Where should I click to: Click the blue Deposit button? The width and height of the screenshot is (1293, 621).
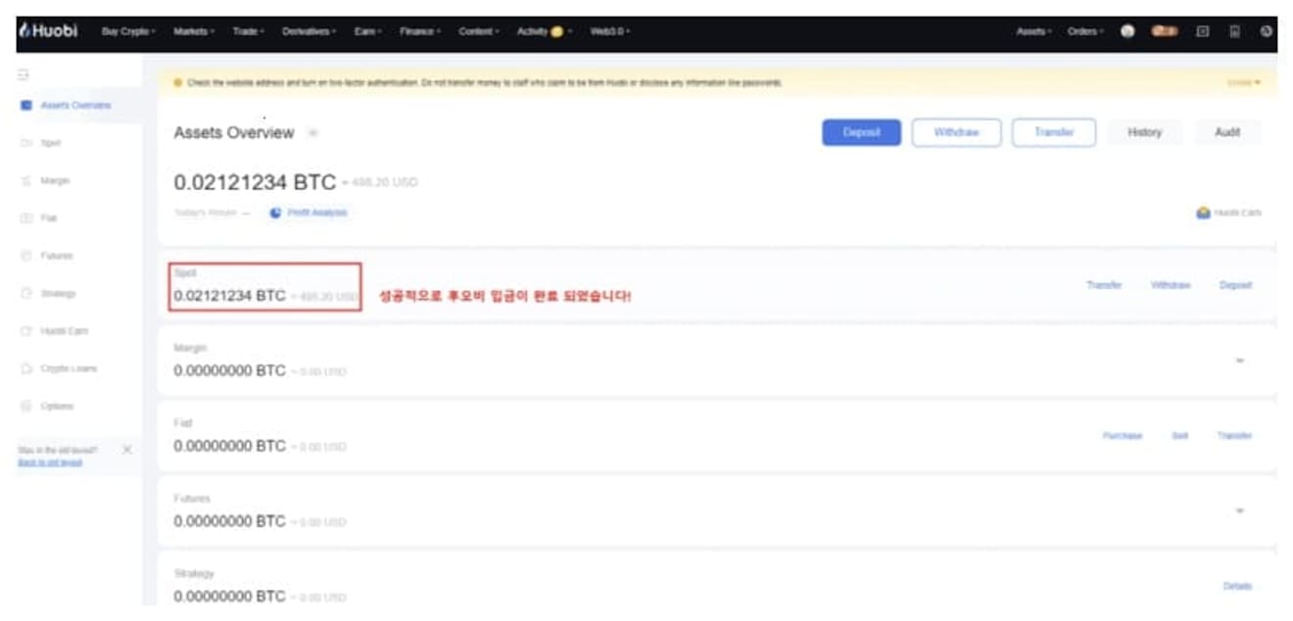point(861,132)
